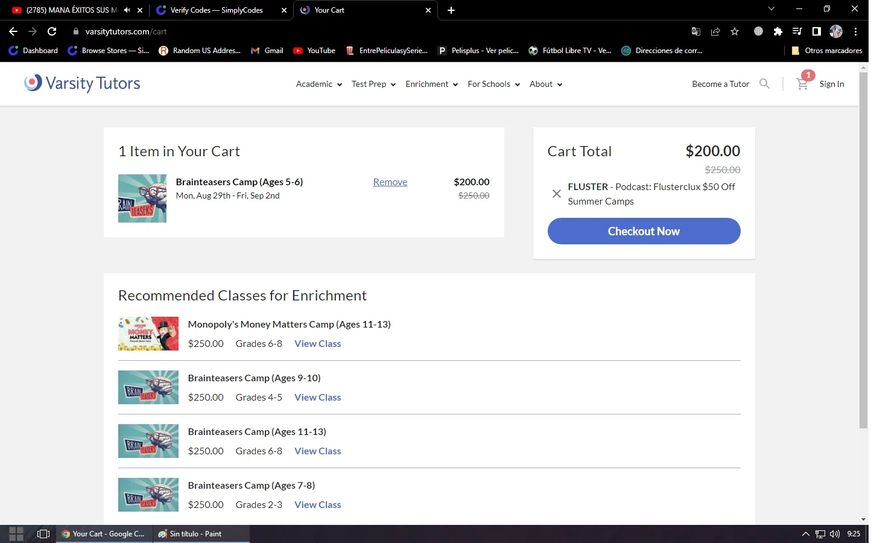Click the system clock showing 9:25

[854, 534]
